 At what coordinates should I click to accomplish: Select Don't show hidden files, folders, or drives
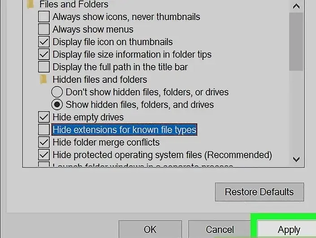pos(57,92)
